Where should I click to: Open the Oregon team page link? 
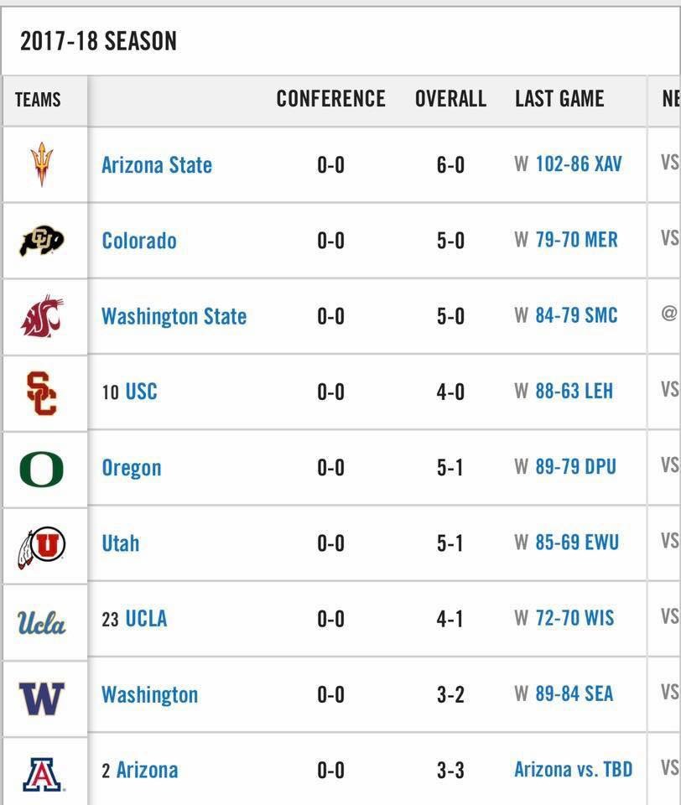(132, 468)
